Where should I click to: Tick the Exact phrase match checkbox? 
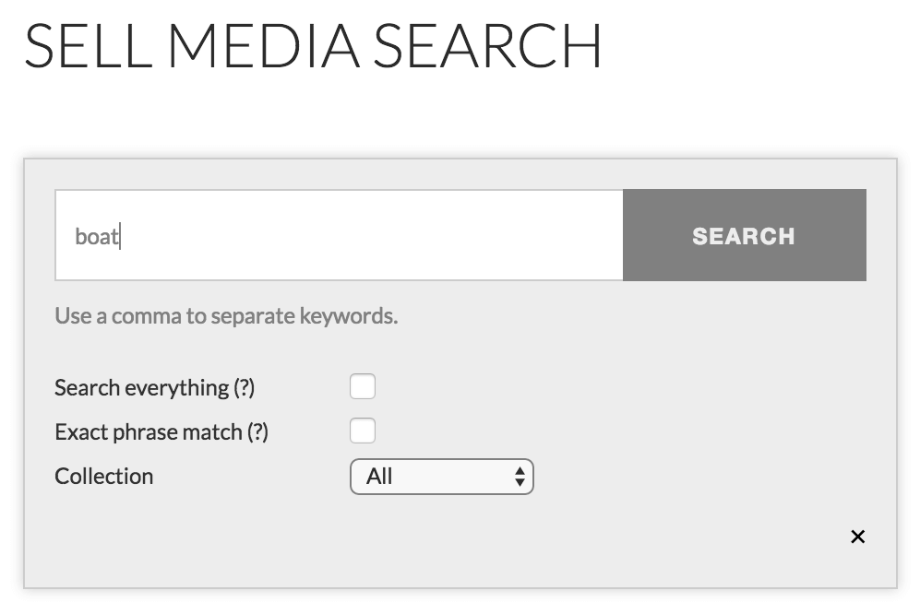tap(363, 431)
